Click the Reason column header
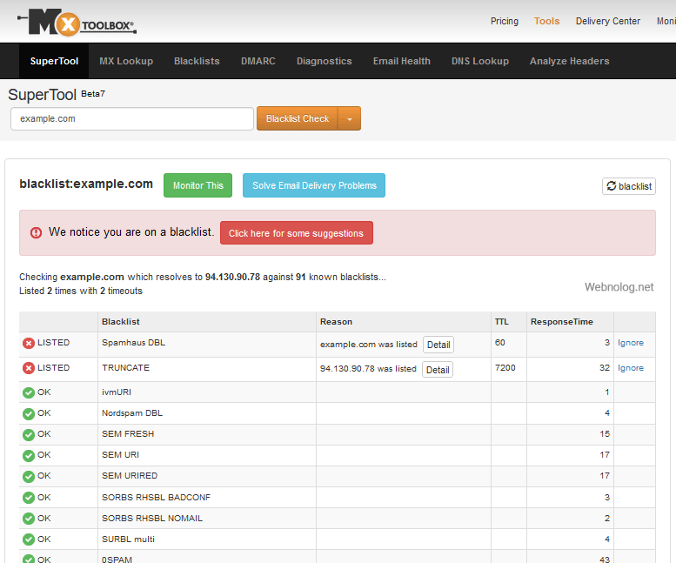The height and width of the screenshot is (563, 676). tap(336, 322)
